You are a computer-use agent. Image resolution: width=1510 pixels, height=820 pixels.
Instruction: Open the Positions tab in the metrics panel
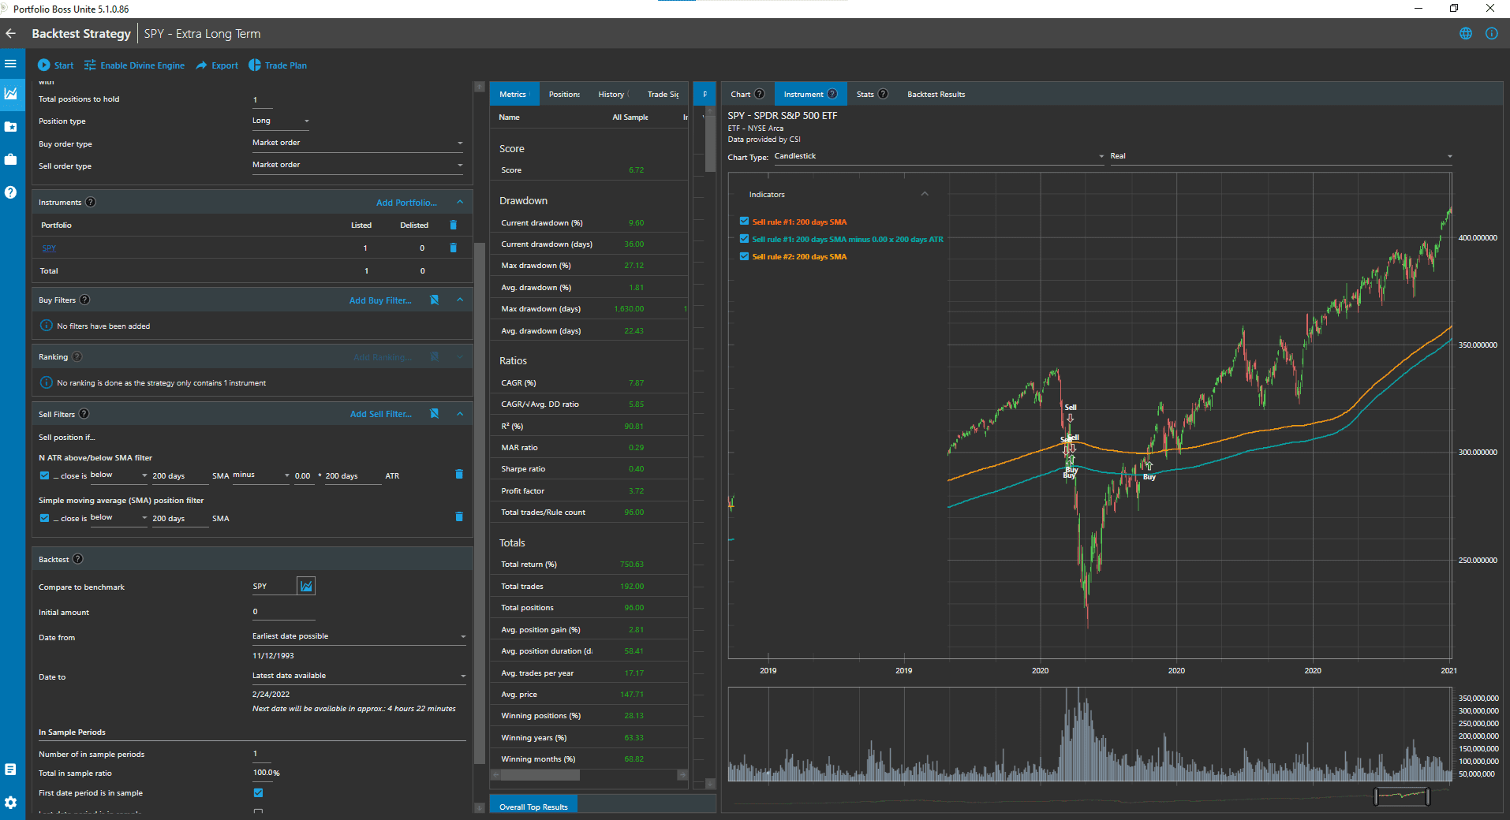[563, 94]
